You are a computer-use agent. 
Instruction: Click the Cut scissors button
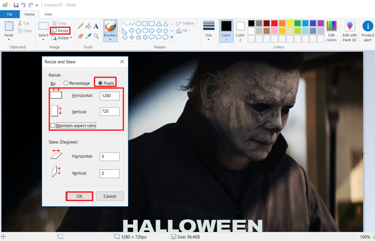point(23,23)
